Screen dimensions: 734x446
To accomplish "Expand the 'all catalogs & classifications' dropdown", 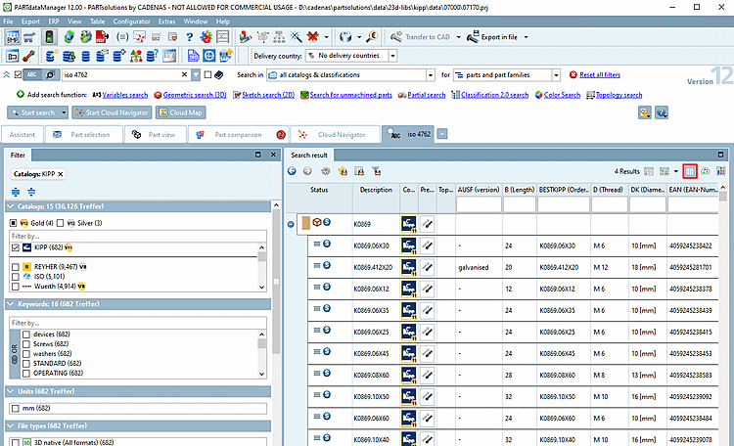I will click(430, 75).
